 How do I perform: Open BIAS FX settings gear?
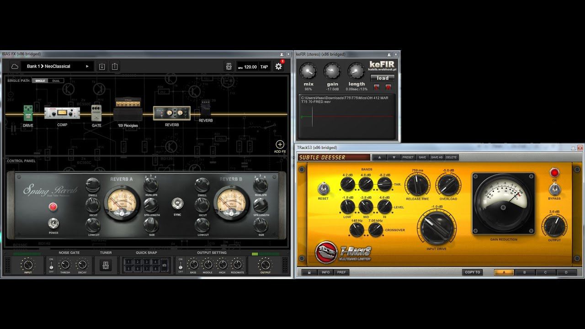point(278,67)
